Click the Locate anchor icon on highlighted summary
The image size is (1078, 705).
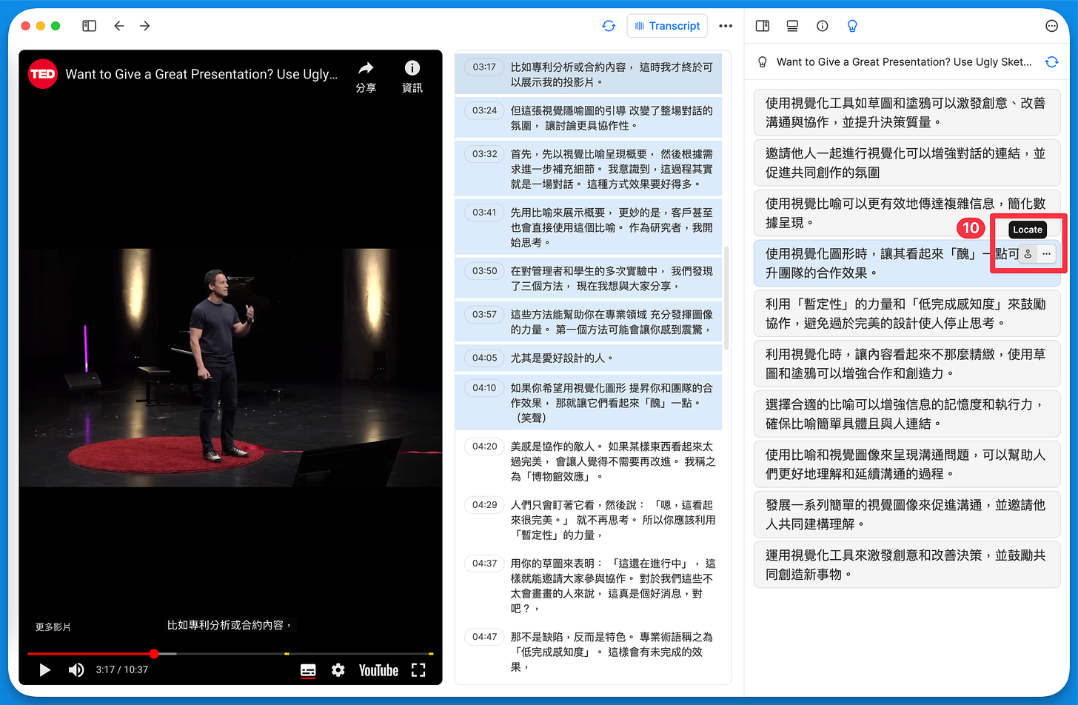pyautogui.click(x=1028, y=254)
